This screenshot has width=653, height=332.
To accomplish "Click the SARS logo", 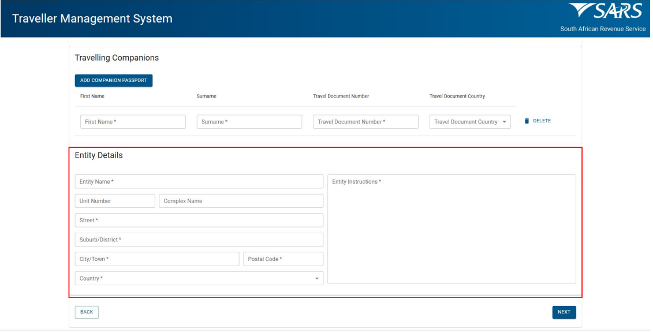I will 606,13.
